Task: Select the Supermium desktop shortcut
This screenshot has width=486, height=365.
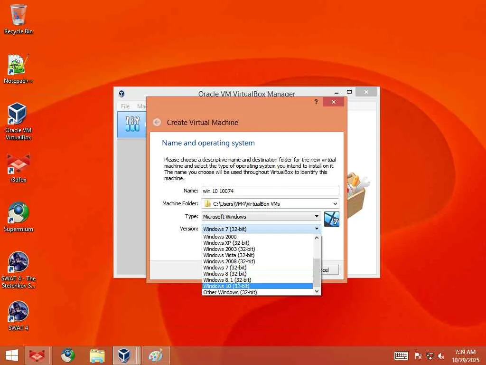Action: tap(19, 217)
